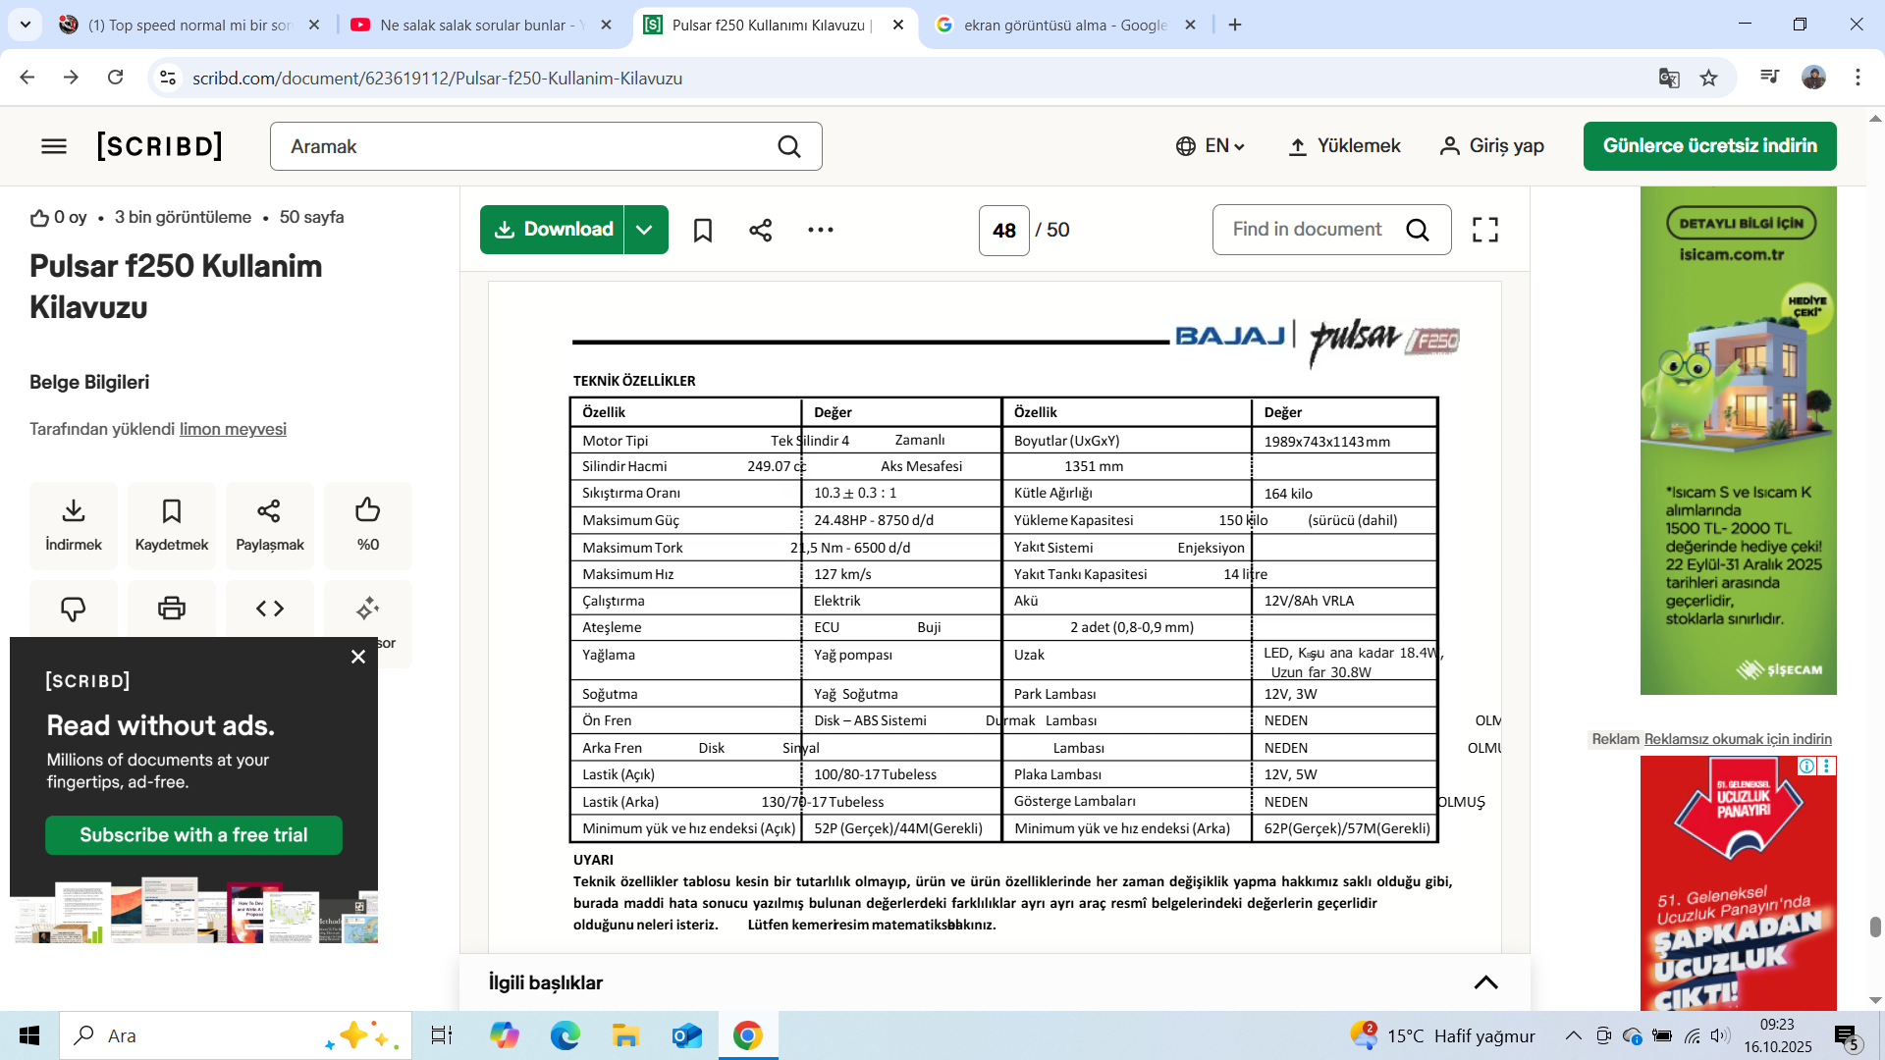1885x1060 pixels.
Task: Go back in browser history
Action: click(x=27, y=78)
